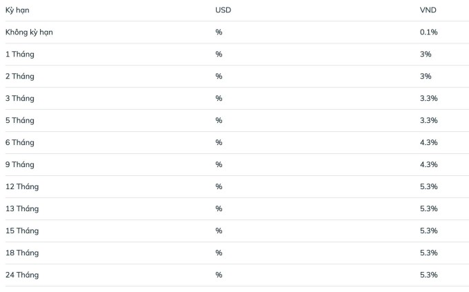
Task: Click the USD cell in "Không kỳ hạn" row
Action: (x=219, y=32)
